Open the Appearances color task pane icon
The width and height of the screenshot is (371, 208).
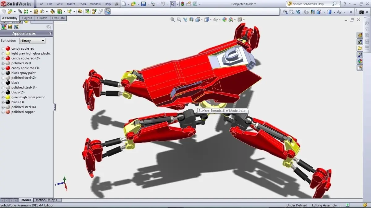360,61
